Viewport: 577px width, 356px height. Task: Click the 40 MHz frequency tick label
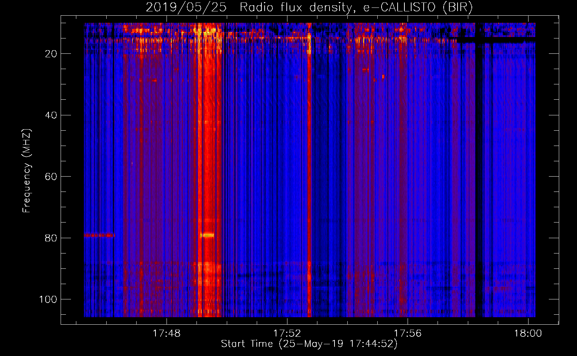[x=51, y=115]
